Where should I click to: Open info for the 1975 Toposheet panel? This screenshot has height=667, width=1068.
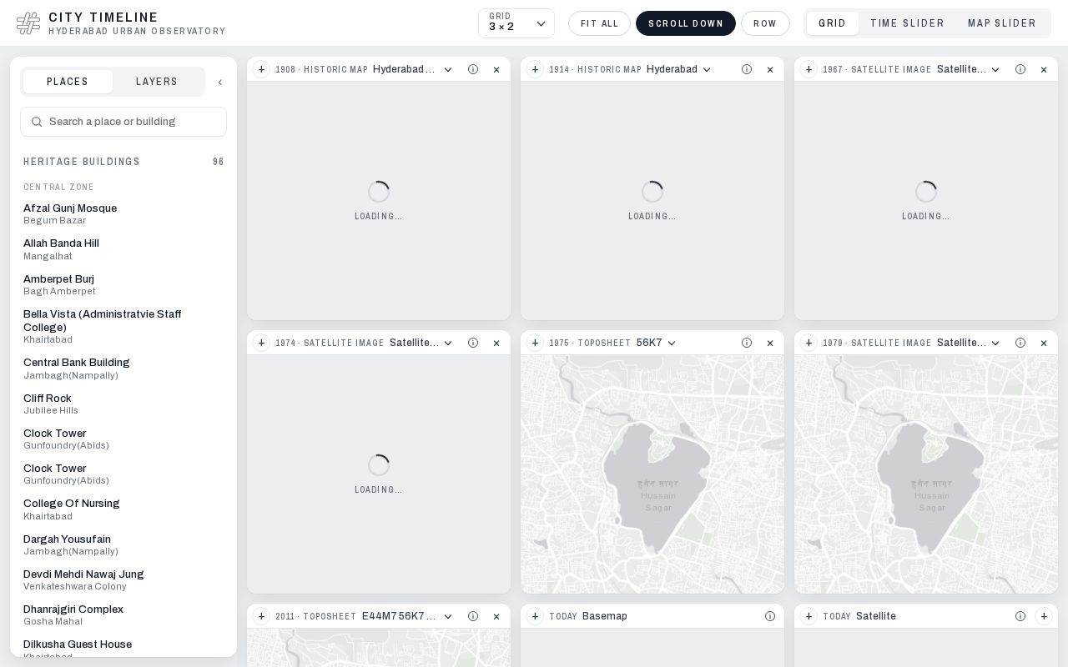pos(747,343)
